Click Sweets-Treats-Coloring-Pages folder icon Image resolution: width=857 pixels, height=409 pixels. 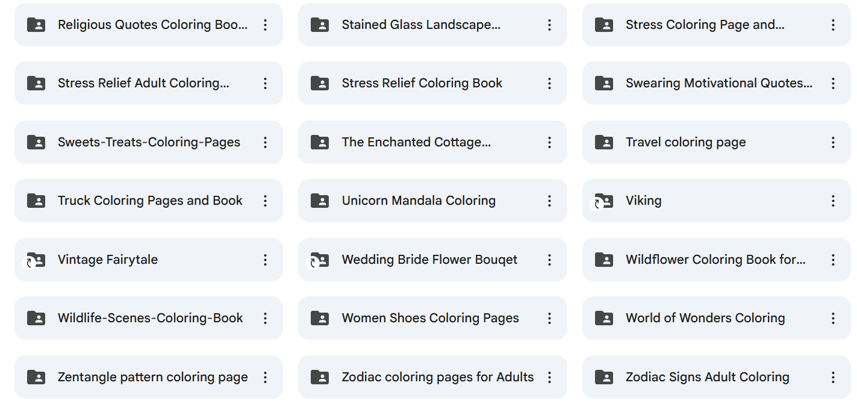pyautogui.click(x=36, y=142)
